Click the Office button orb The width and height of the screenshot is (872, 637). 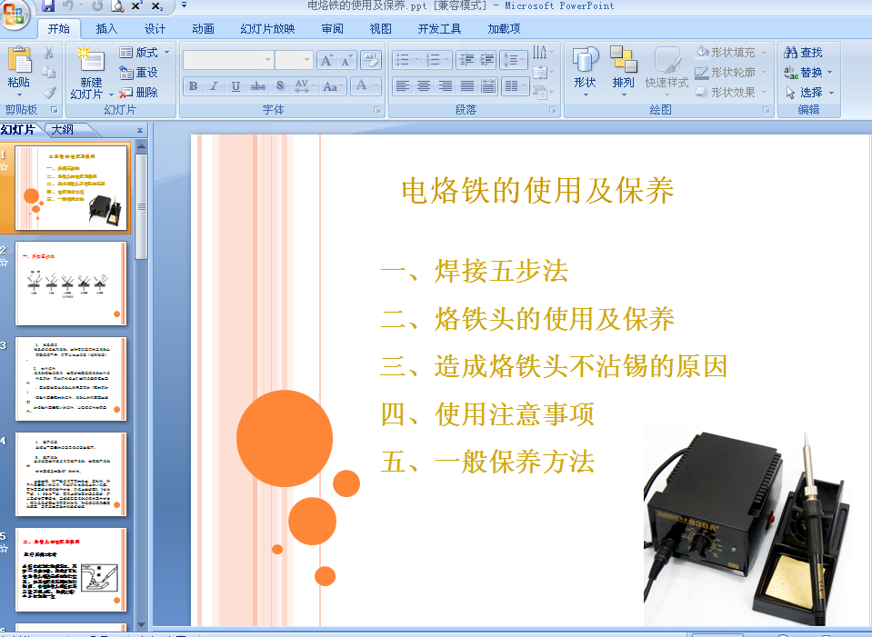(15, 14)
